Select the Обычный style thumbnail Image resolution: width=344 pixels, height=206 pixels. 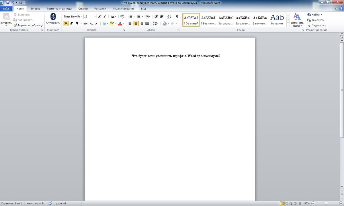tap(191, 19)
